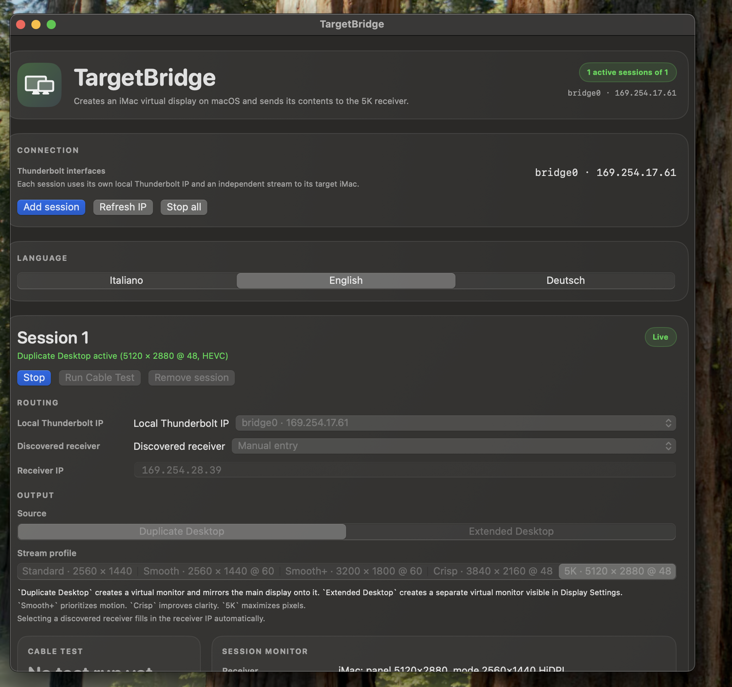Click the Add session button
732x687 pixels.
point(51,207)
